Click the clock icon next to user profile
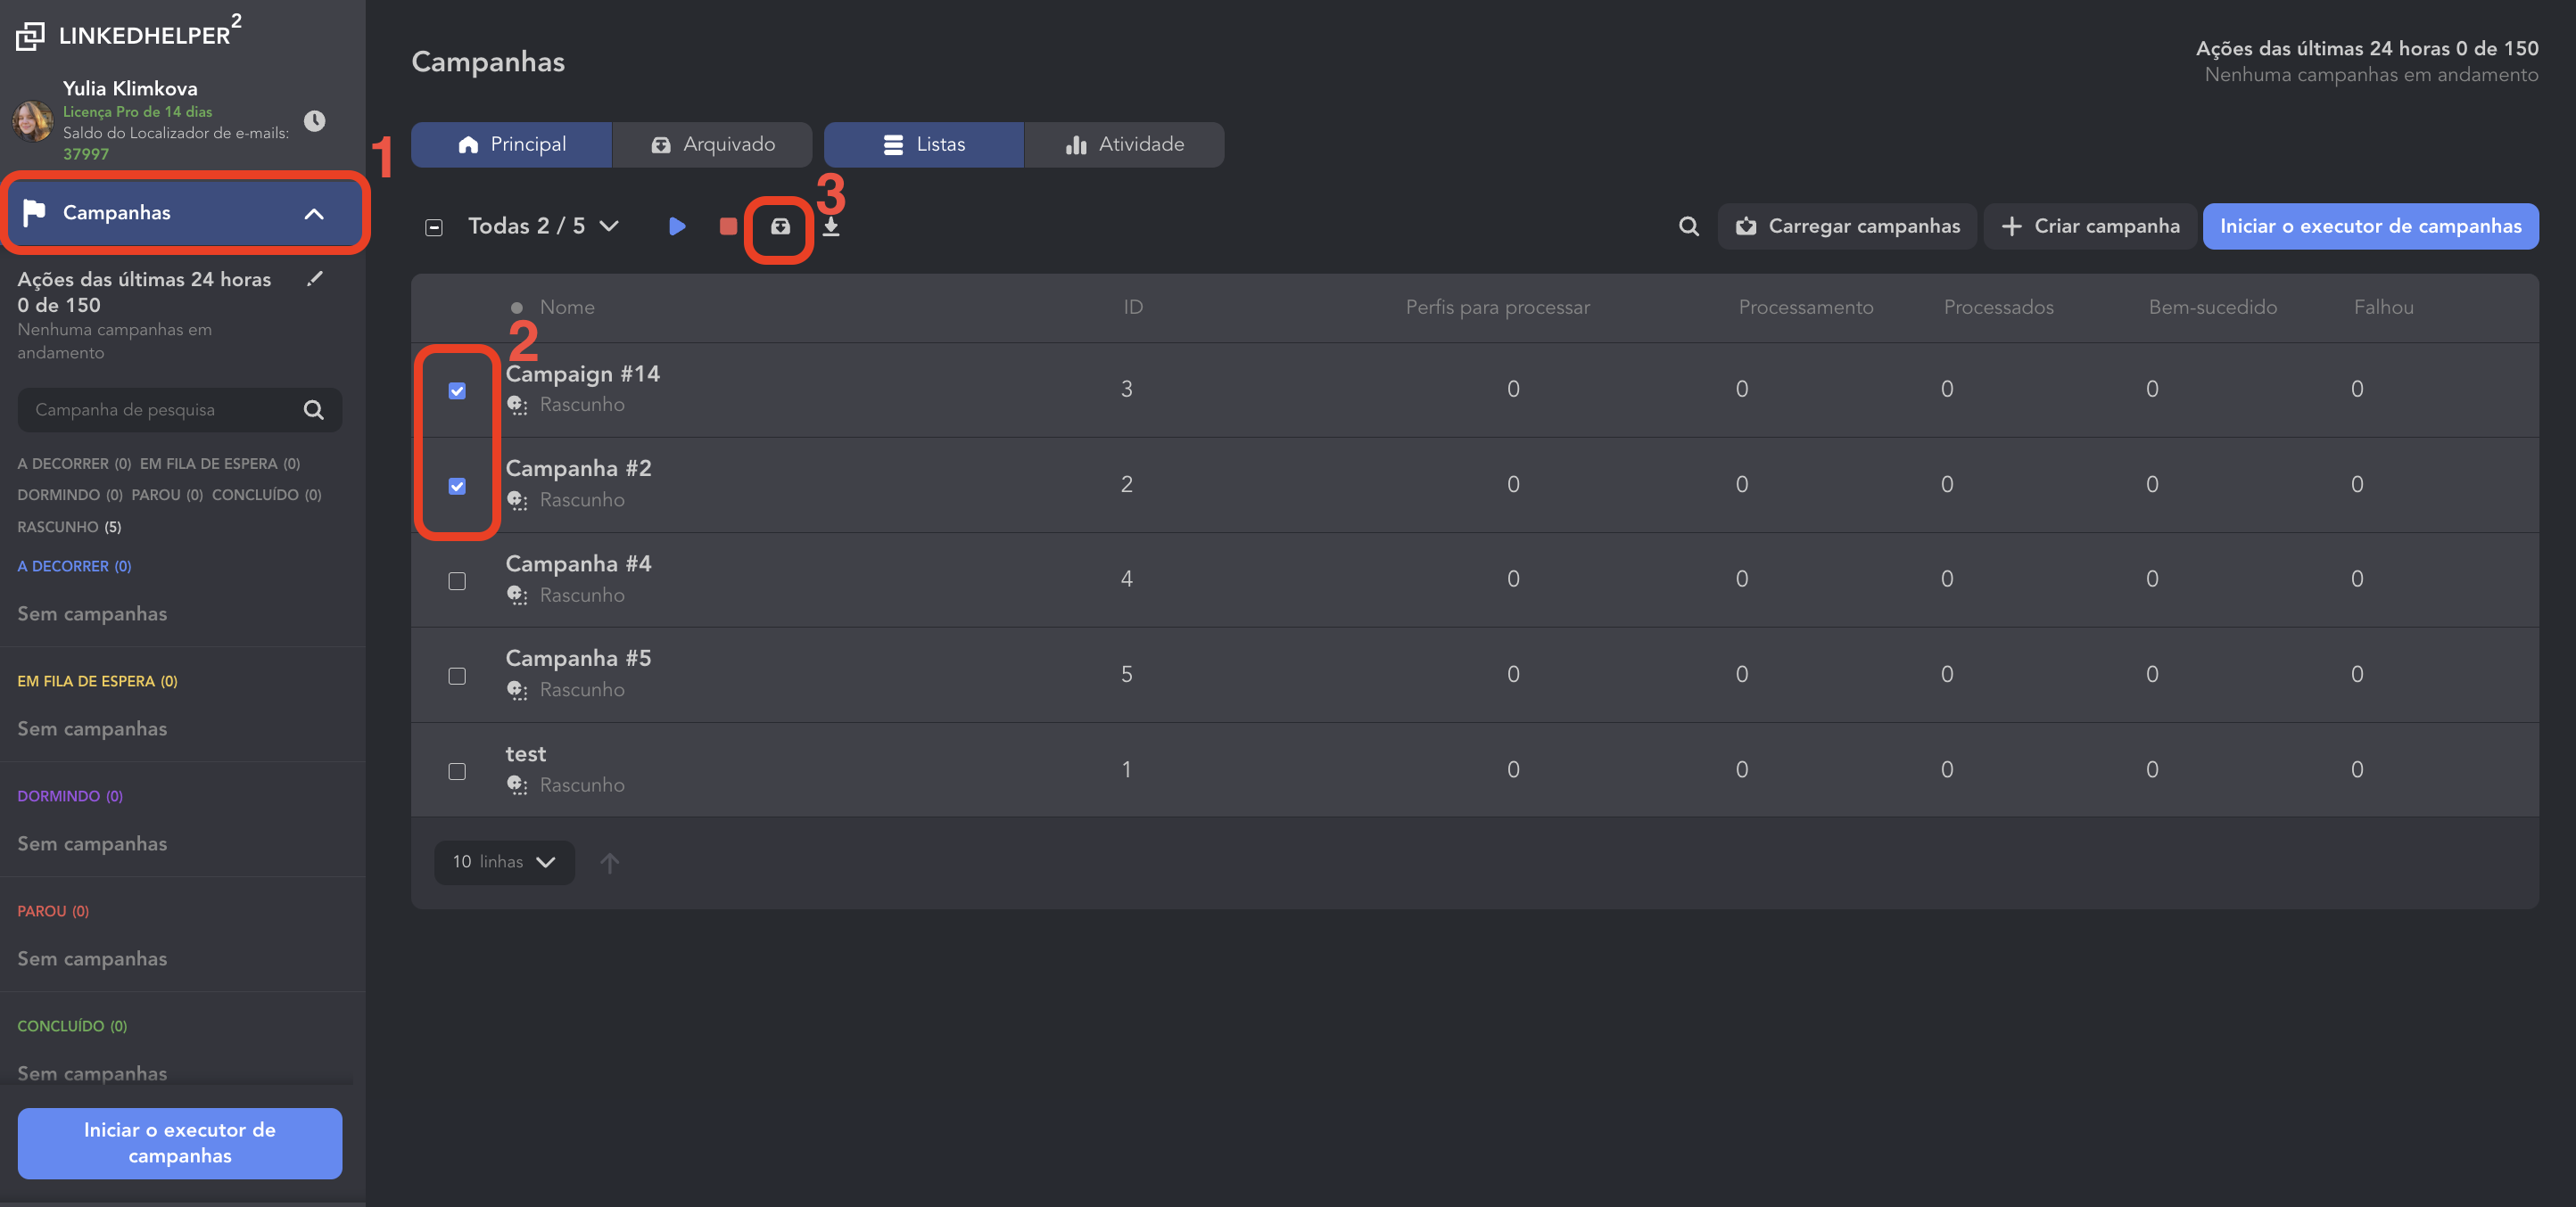The image size is (2576, 1207). point(314,121)
